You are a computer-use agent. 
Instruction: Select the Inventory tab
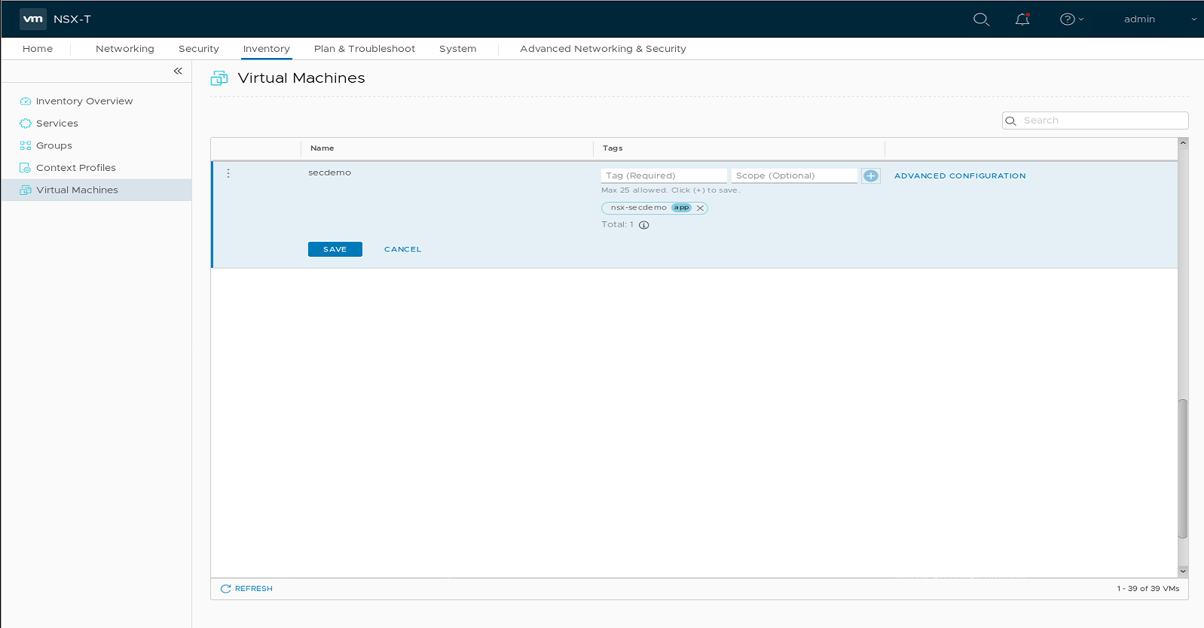pyautogui.click(x=267, y=49)
